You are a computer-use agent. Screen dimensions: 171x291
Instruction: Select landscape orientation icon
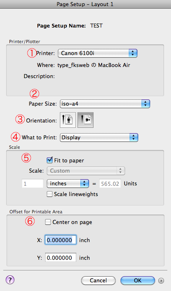pyautogui.click(x=85, y=120)
